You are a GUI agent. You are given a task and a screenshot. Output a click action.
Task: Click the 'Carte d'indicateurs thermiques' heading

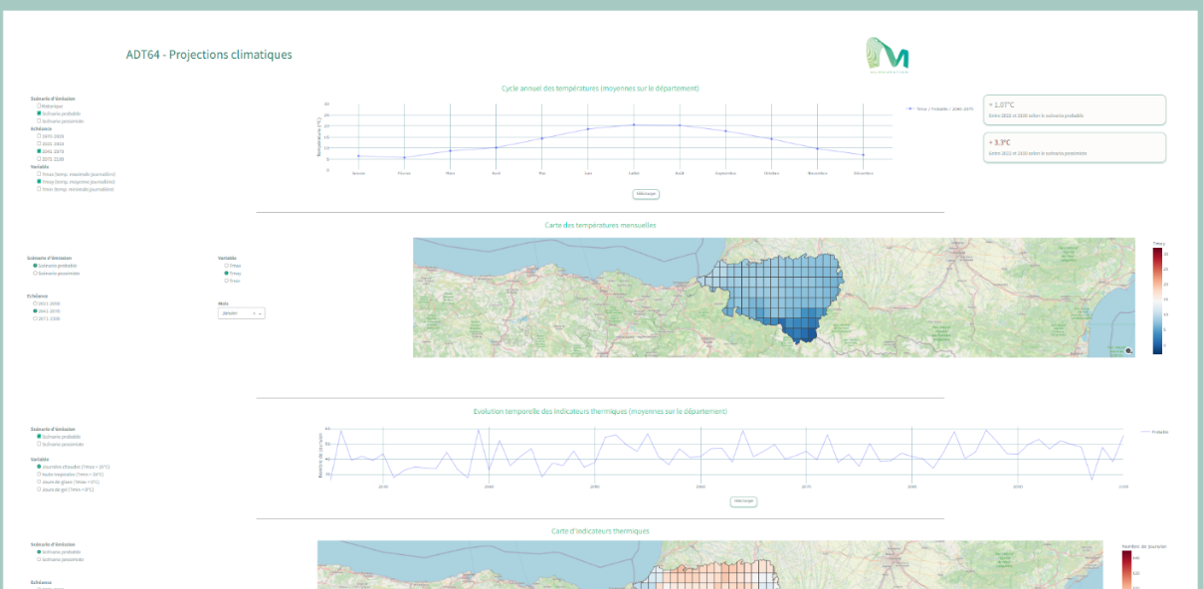pos(600,531)
